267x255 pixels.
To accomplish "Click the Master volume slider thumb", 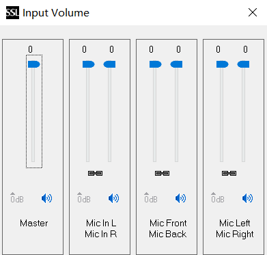I will point(34,64).
